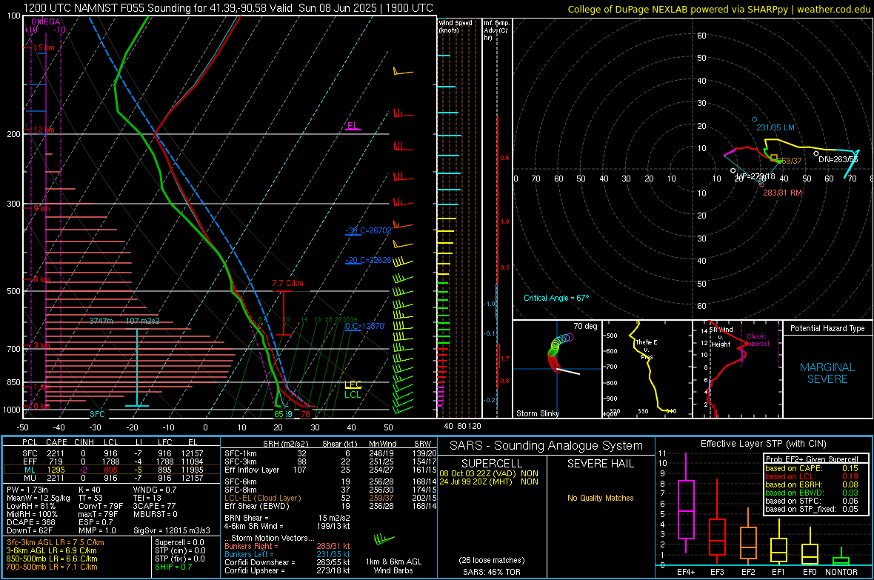Select the green 'LCL' level label
This screenshot has height=580, width=874.
tap(353, 394)
